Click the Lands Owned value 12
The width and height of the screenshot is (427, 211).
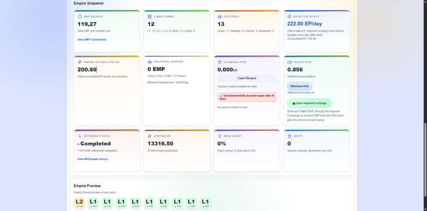(151, 24)
